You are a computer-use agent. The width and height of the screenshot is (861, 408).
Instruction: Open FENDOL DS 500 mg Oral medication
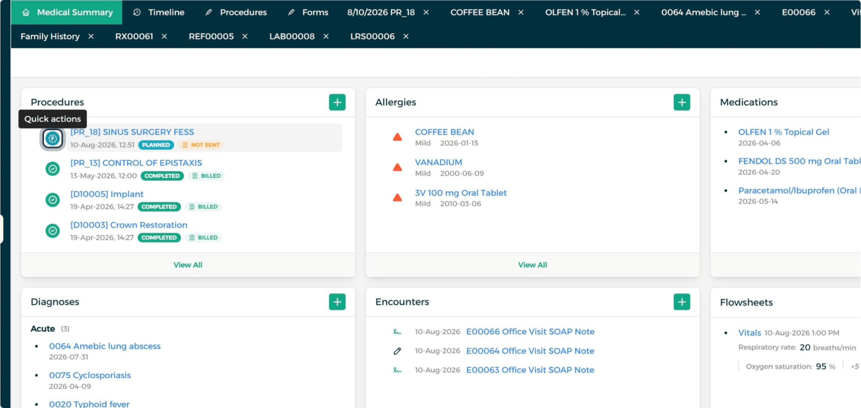pos(799,161)
